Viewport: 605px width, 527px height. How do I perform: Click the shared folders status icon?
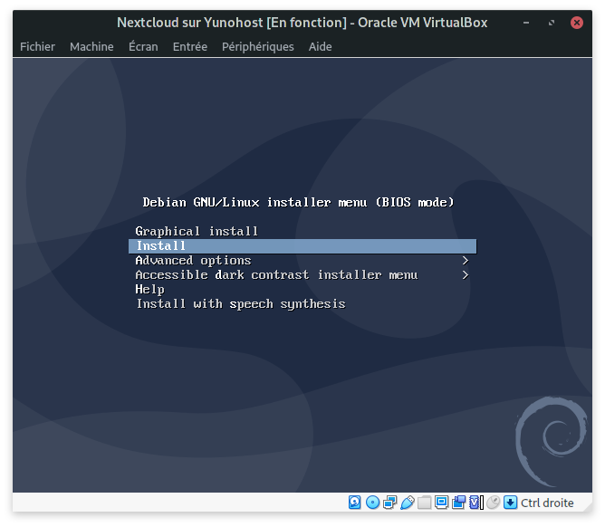pyautogui.click(x=425, y=503)
